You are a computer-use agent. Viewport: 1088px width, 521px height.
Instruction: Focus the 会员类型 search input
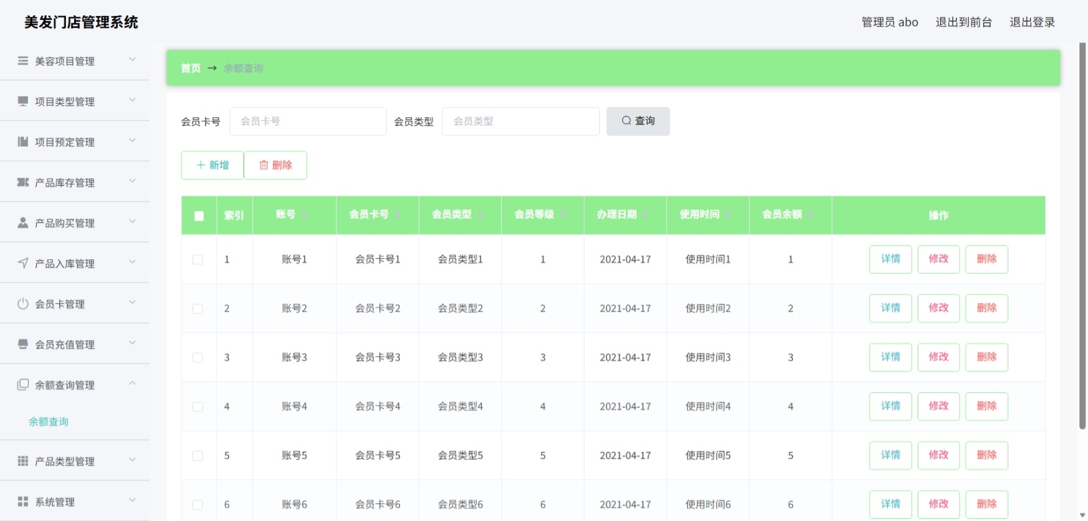pyautogui.click(x=521, y=122)
